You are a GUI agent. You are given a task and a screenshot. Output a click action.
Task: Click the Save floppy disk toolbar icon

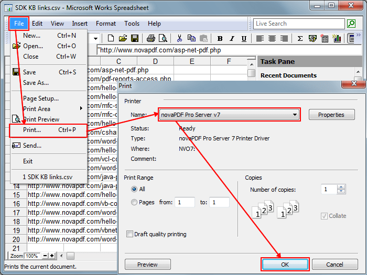coord(135,38)
